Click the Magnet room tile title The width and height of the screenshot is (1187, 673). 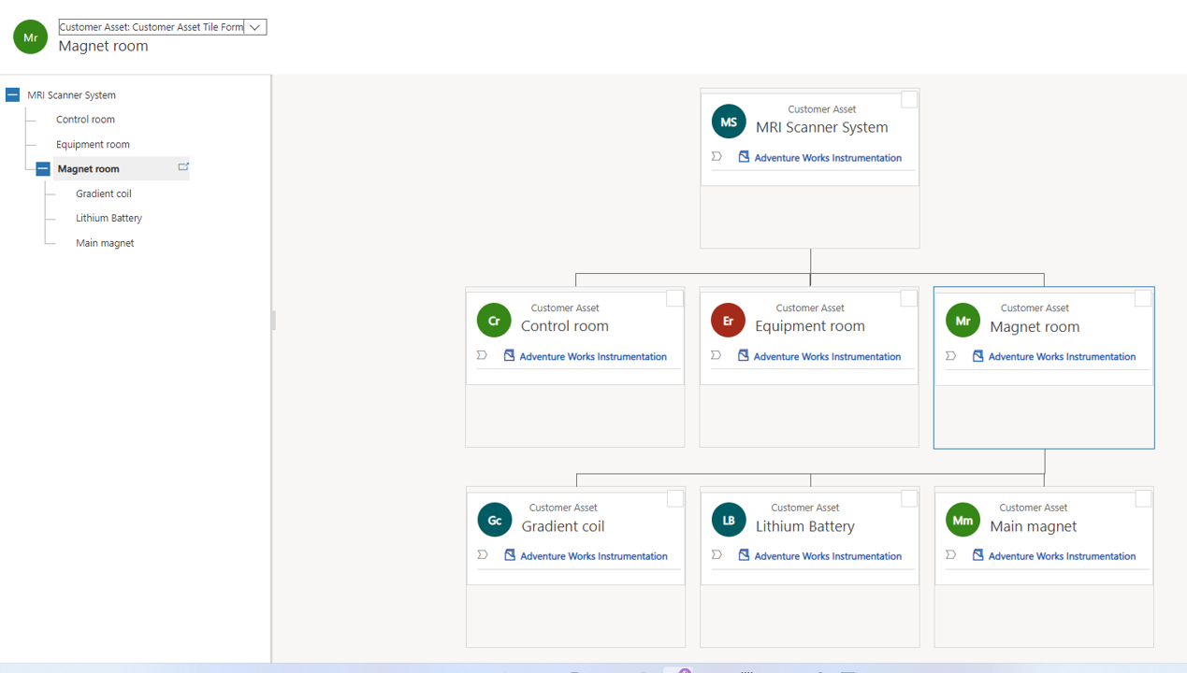pos(1035,326)
